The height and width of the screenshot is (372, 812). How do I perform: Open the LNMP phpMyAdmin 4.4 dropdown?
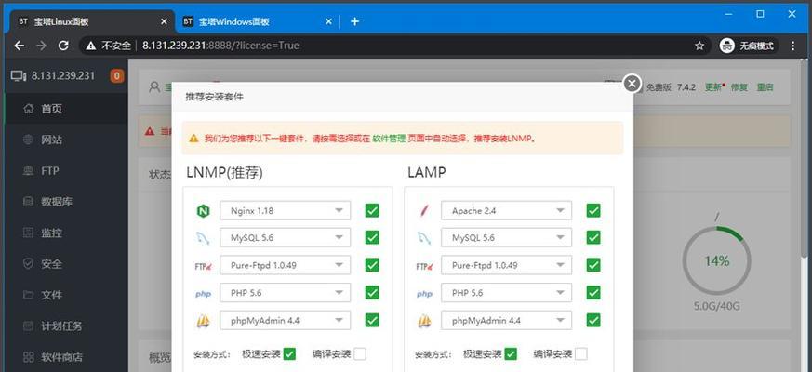286,320
